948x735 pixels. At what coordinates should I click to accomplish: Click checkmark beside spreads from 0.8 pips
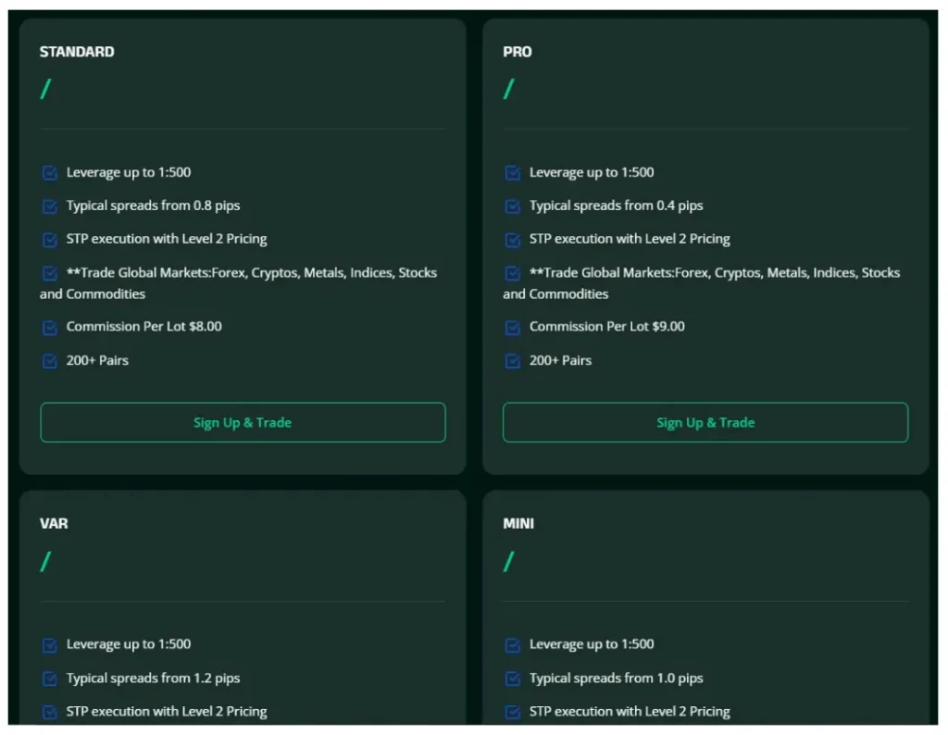pyautogui.click(x=50, y=206)
